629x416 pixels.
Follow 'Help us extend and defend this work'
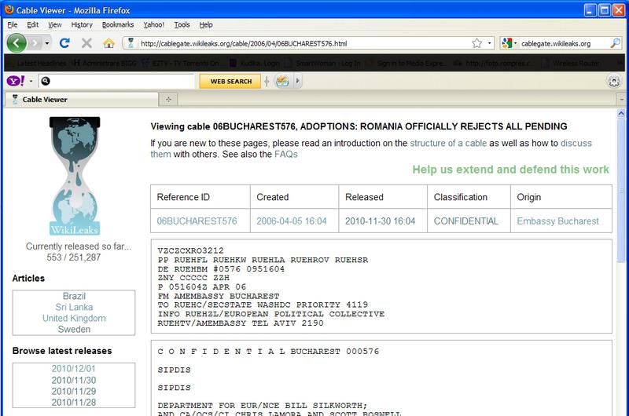[x=510, y=170]
